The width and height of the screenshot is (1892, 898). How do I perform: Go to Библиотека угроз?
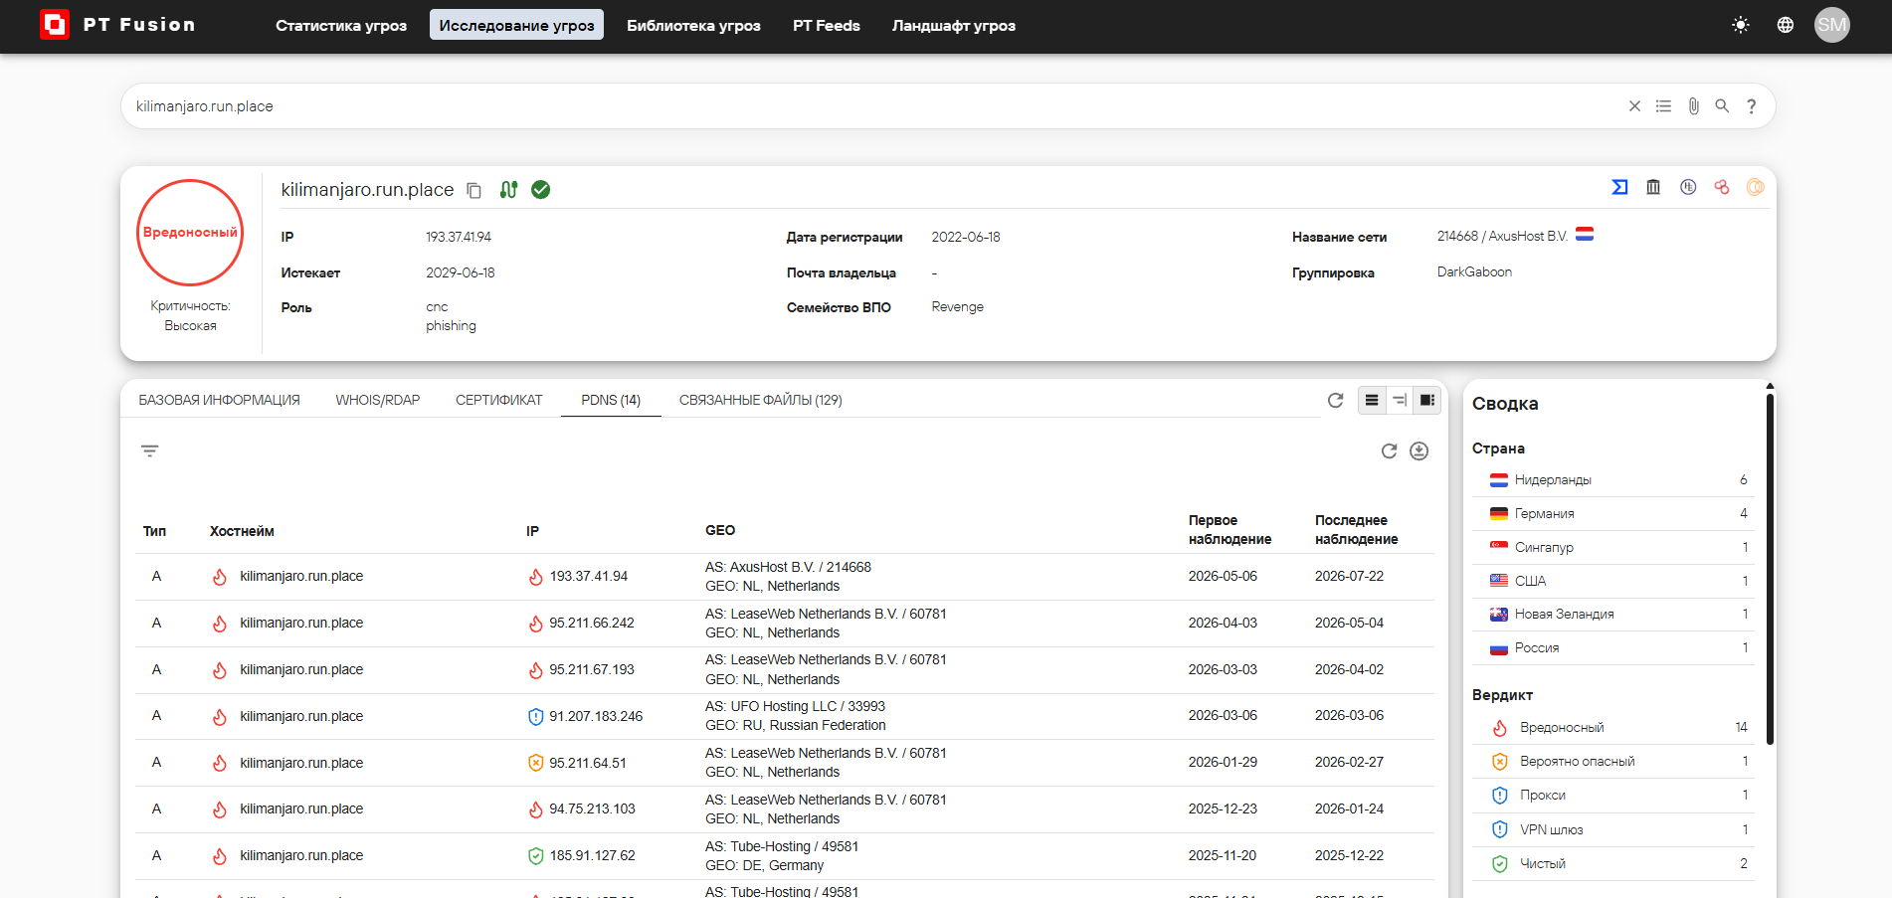693,25
